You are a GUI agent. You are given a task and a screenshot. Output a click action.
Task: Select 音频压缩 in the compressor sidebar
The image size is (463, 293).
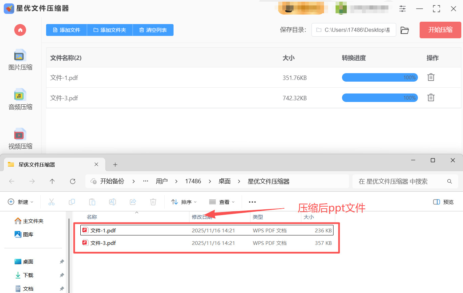[x=20, y=100]
